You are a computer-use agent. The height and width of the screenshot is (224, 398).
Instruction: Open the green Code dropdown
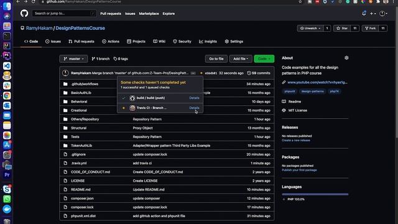coord(264,58)
